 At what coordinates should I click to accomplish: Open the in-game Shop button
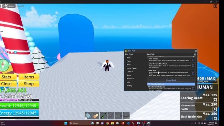click(x=29, y=84)
